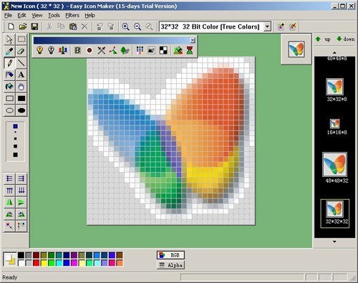Image resolution: width=358 pixels, height=283 pixels.
Task: Shift image down with arrows button
Action: click(x=21, y=191)
